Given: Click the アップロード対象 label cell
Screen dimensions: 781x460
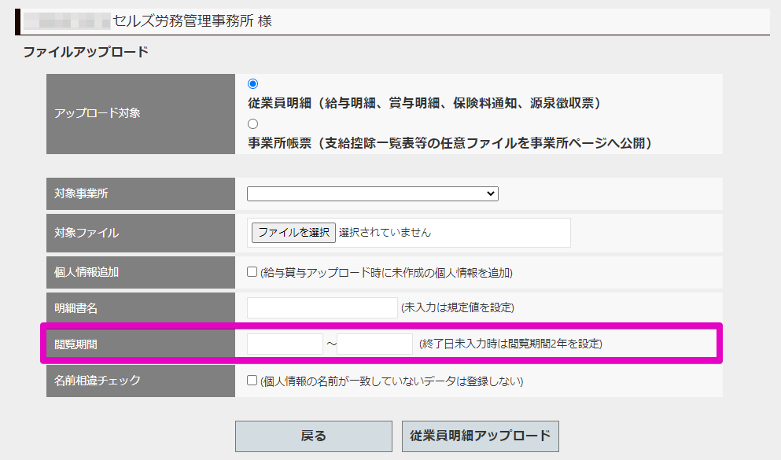Looking at the screenshot, I should coord(141,114).
